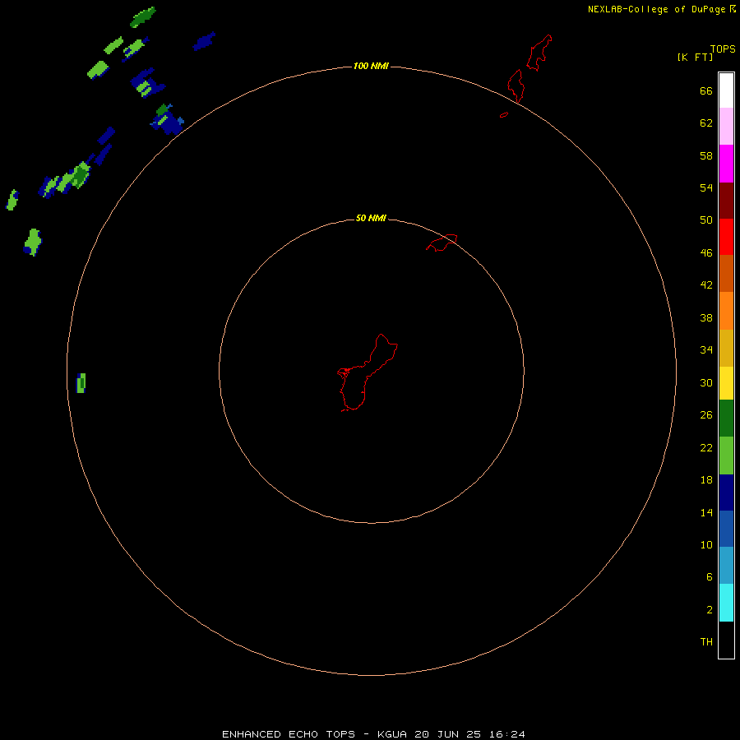Select the dark green echo at top edge

coord(143,17)
